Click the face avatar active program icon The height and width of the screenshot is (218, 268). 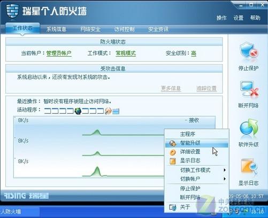pos(108,111)
